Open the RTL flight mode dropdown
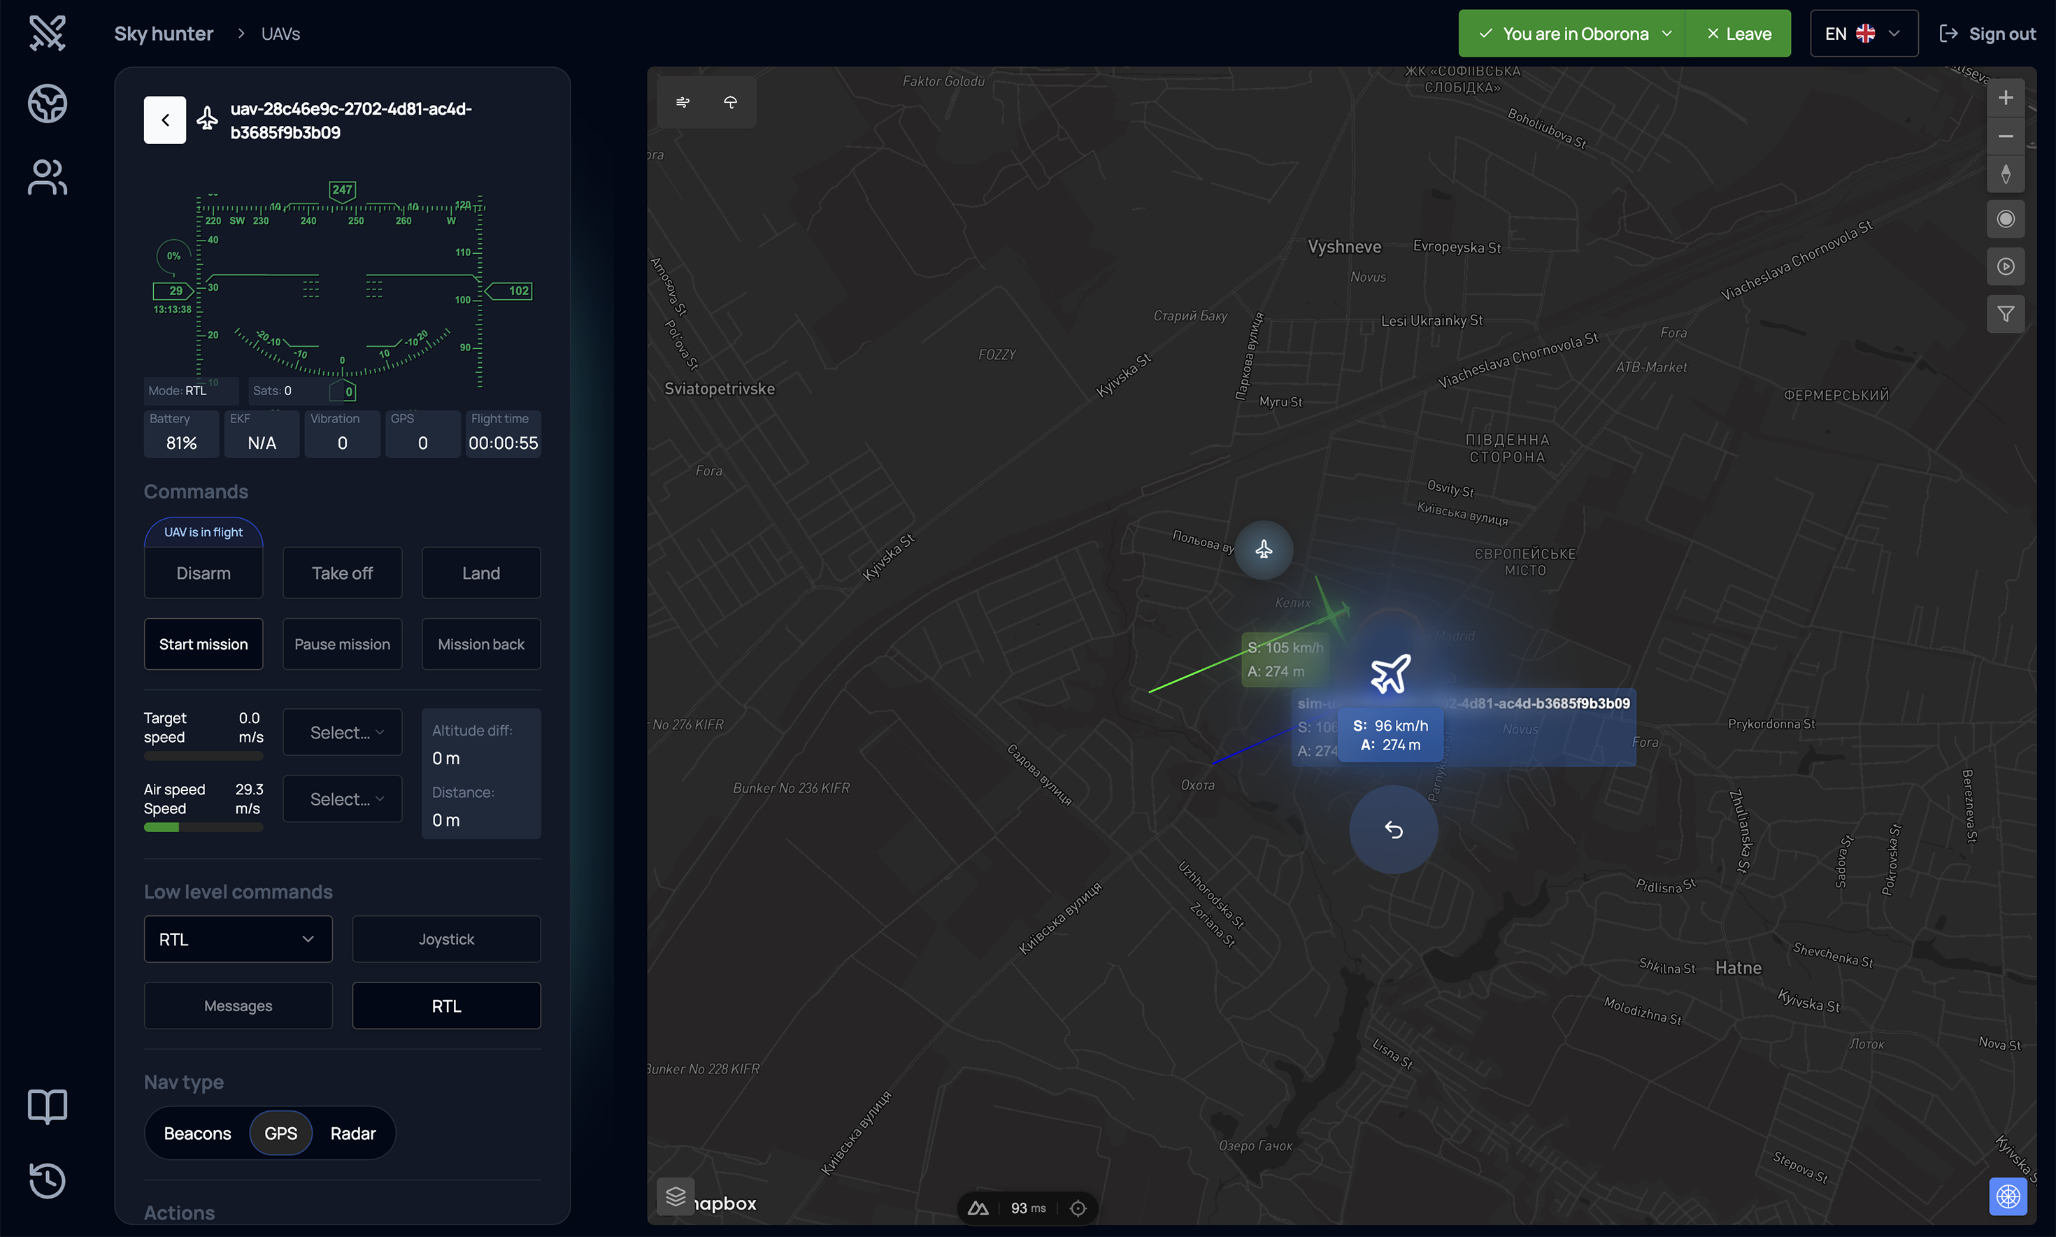The height and width of the screenshot is (1237, 2056). pyautogui.click(x=238, y=938)
